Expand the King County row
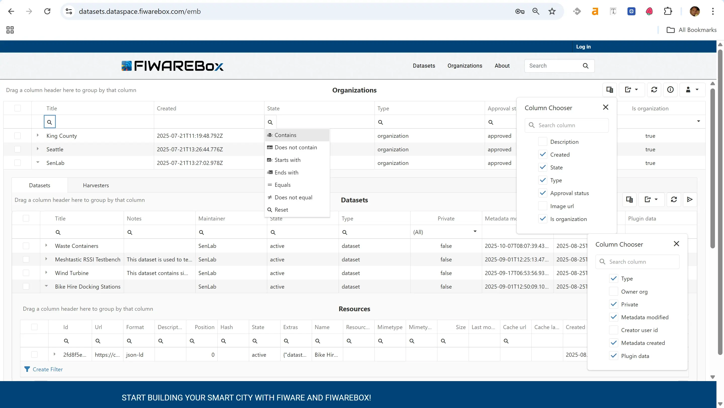Screen dimensions: 724x408 (38, 135)
